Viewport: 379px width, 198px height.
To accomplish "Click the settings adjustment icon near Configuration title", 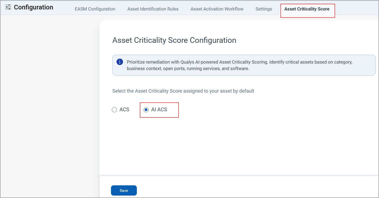I will click(x=8, y=7).
